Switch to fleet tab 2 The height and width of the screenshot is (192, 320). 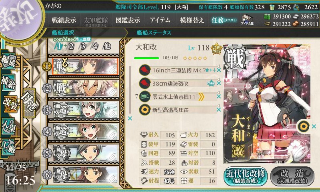[71, 46]
